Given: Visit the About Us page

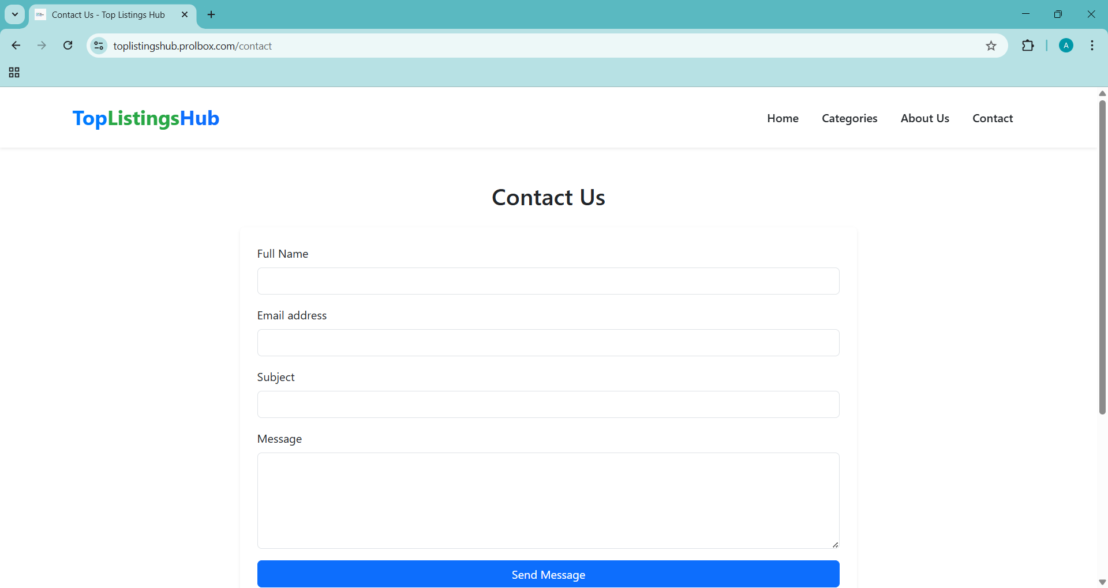Looking at the screenshot, I should [924, 118].
